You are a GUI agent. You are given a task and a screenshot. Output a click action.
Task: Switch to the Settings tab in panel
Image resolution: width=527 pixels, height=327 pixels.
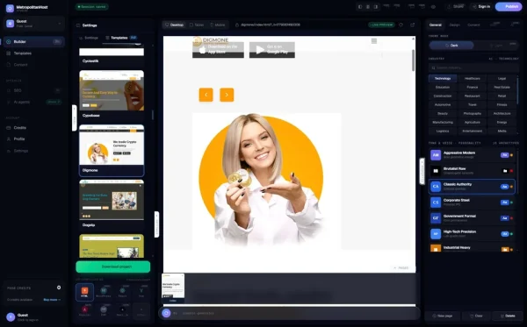point(89,38)
